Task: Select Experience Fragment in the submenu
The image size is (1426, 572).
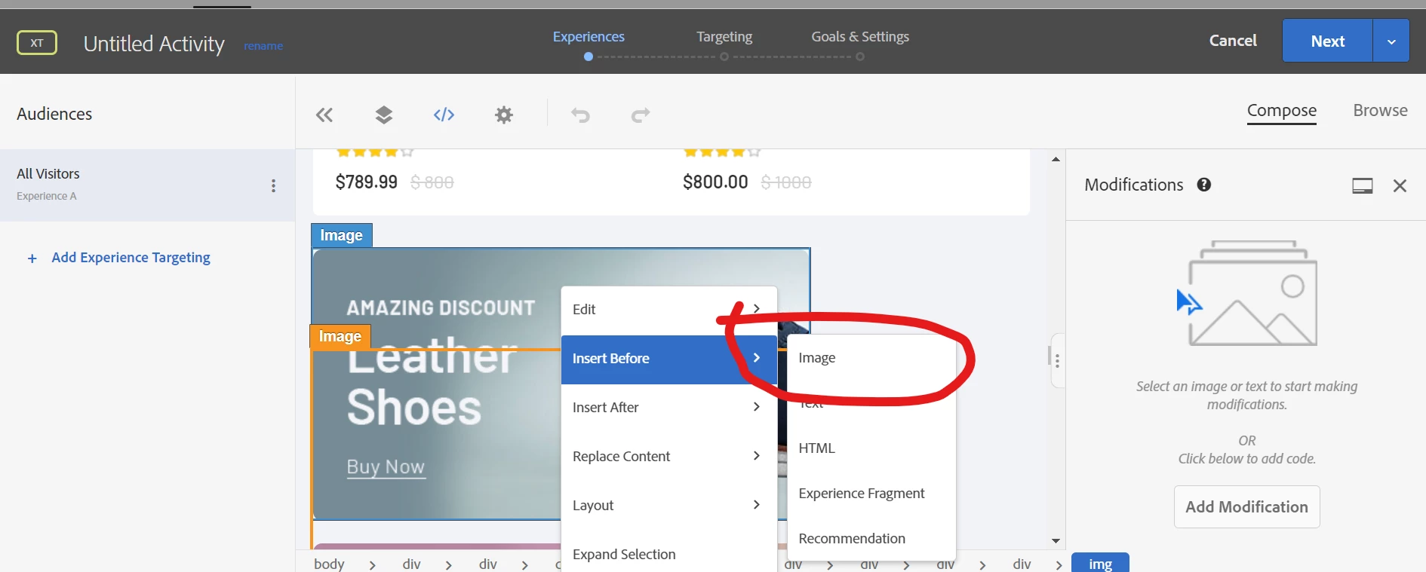Action: (862, 494)
